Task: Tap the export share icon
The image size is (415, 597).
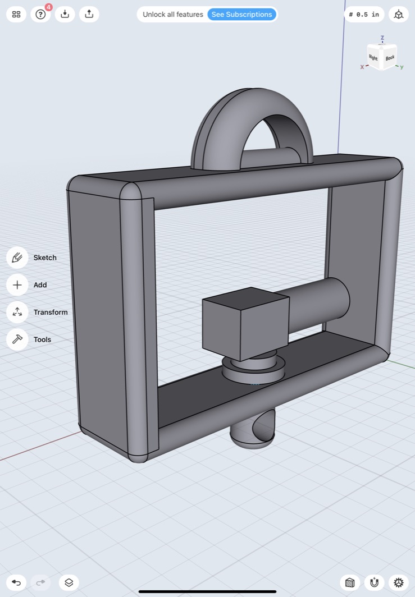Action: point(89,15)
